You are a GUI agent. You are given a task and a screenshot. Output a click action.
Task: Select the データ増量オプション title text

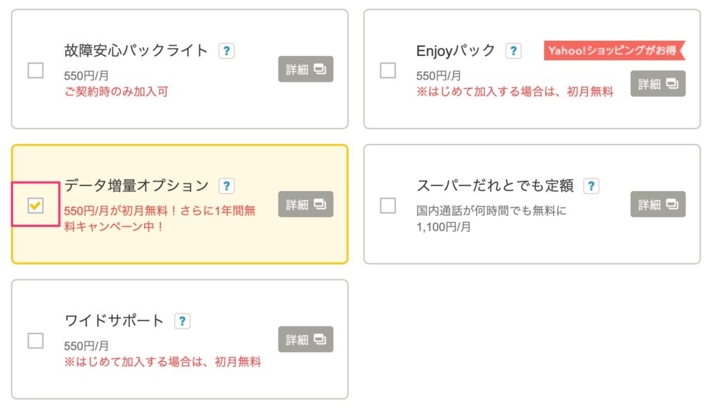coord(136,185)
